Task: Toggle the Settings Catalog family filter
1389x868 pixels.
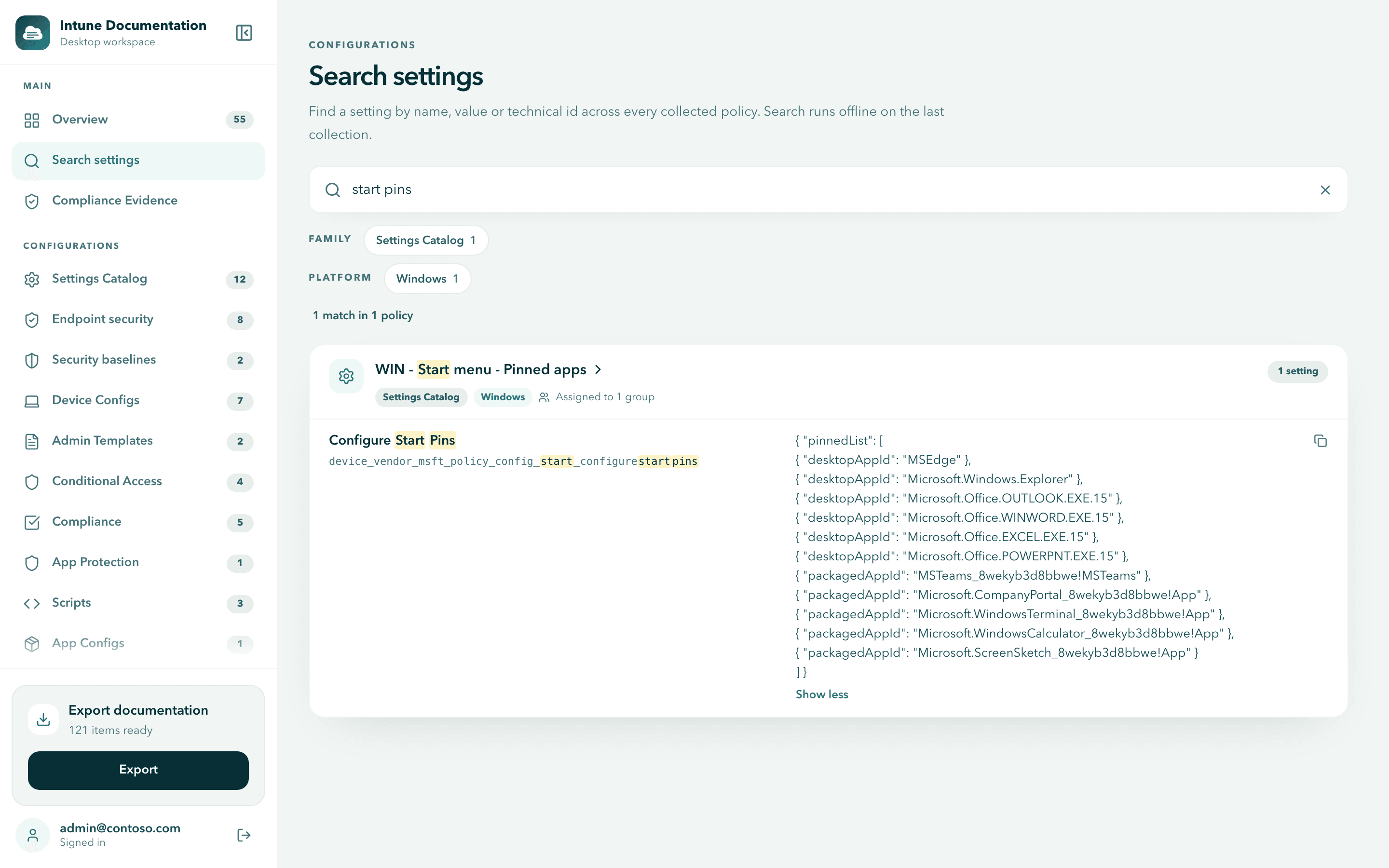Action: click(x=426, y=240)
